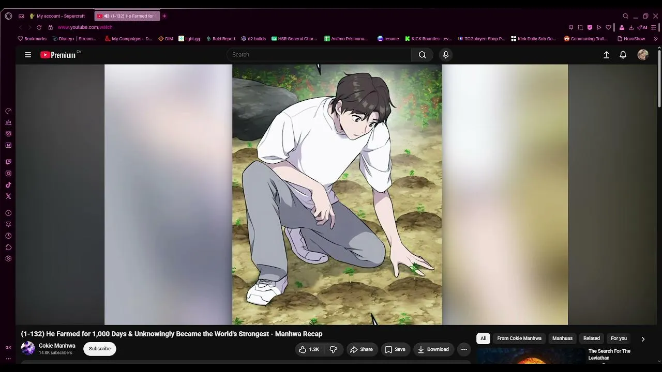Reload the current page

pos(39,27)
